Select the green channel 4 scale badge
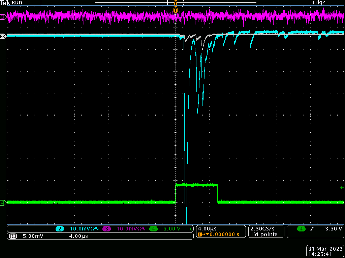The image size is (345, 258). click(153, 229)
